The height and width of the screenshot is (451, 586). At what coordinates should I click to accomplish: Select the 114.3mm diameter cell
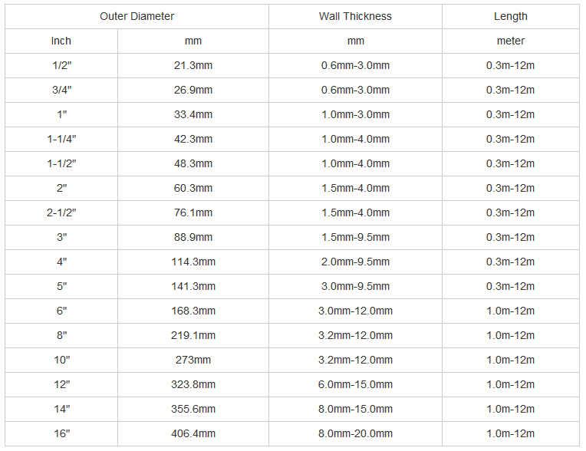[x=193, y=262]
